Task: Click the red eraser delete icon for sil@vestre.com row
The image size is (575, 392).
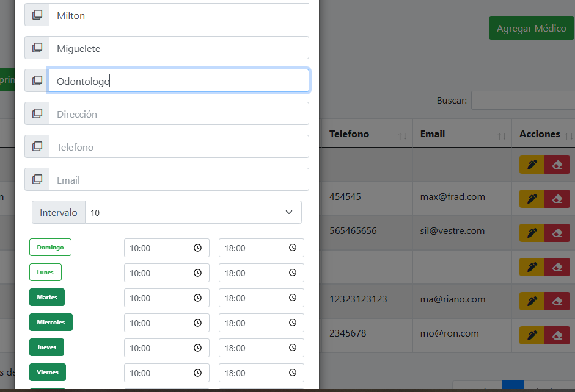Action: tap(557, 233)
